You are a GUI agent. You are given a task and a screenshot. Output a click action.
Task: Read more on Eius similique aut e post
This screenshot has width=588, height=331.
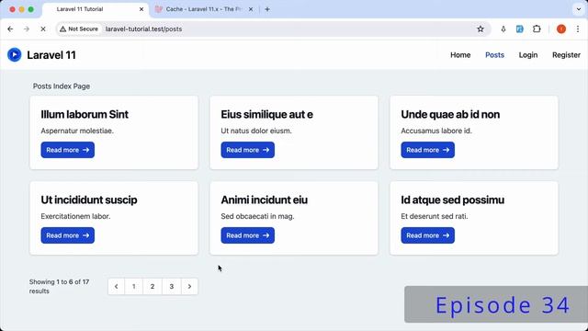247,150
